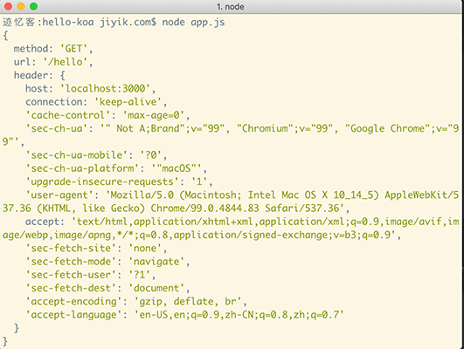This screenshot has width=464, height=349.
Task: Click the 'node app.js' command text
Action: [193, 22]
